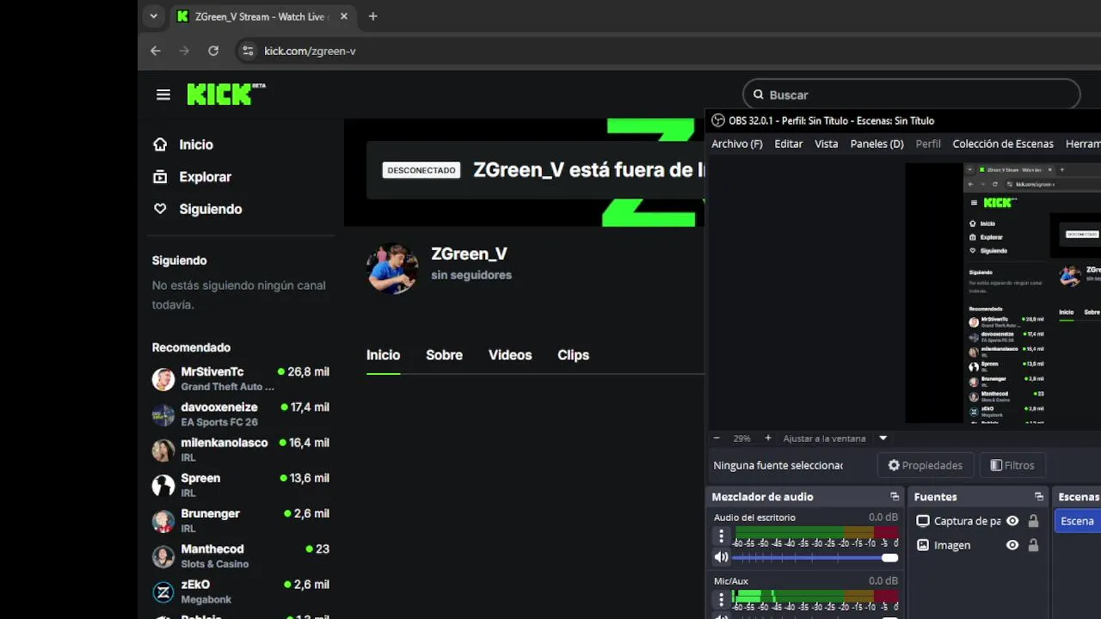
Task: Click the Audio del escritorio volume slider
Action: pos(815,558)
